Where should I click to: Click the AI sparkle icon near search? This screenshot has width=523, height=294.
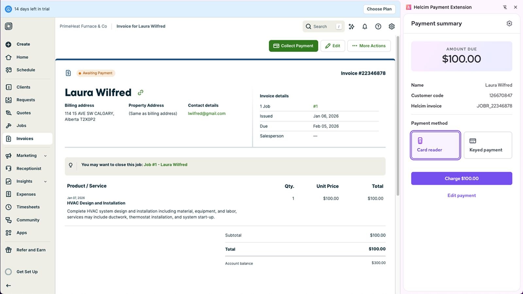coord(351,26)
